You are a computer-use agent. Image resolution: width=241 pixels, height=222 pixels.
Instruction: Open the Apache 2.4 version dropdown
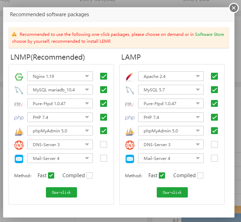coord(171,76)
